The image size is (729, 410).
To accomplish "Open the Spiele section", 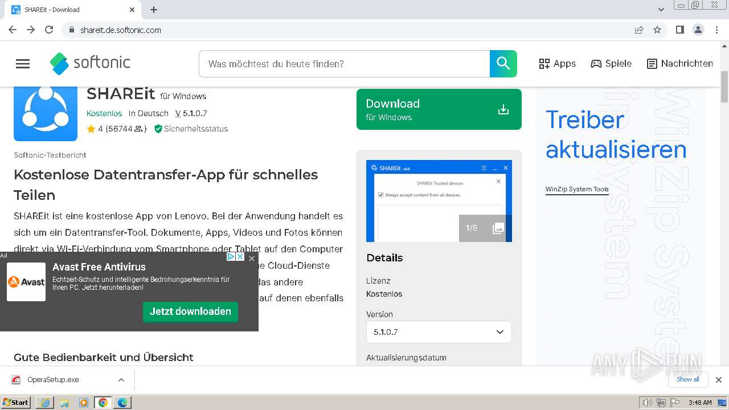I will pyautogui.click(x=611, y=64).
